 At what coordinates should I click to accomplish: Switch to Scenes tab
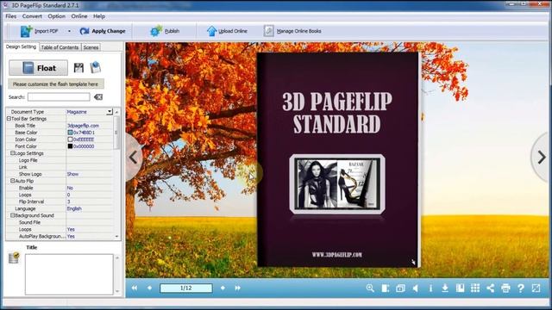coord(91,47)
